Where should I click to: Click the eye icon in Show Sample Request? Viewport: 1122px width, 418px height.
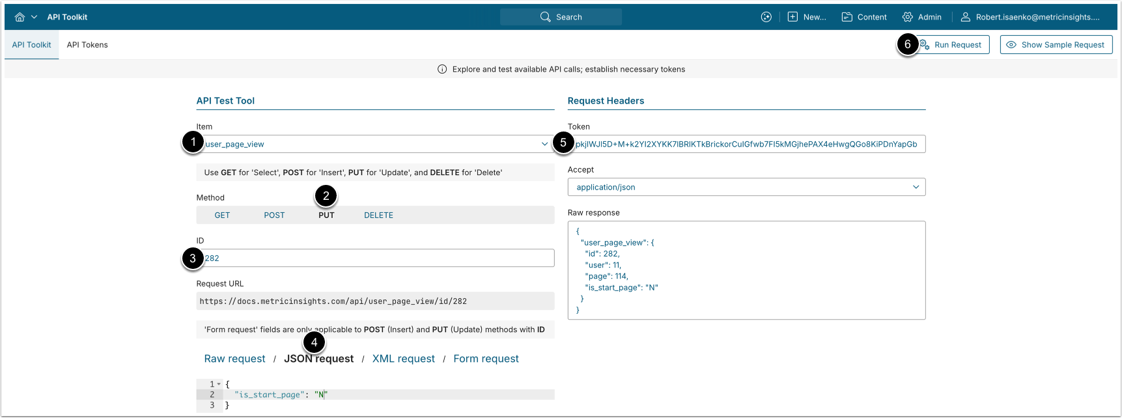pos(1011,45)
